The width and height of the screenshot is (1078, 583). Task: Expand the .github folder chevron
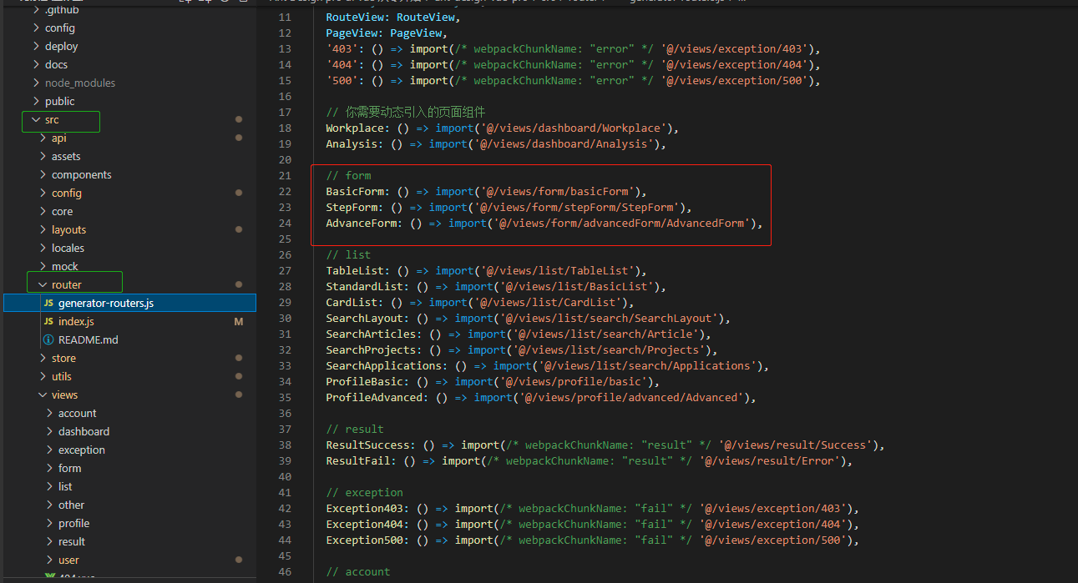click(36, 9)
